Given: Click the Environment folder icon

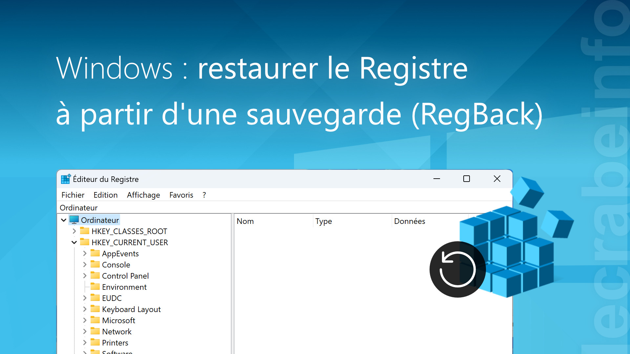Looking at the screenshot, I should (95, 286).
